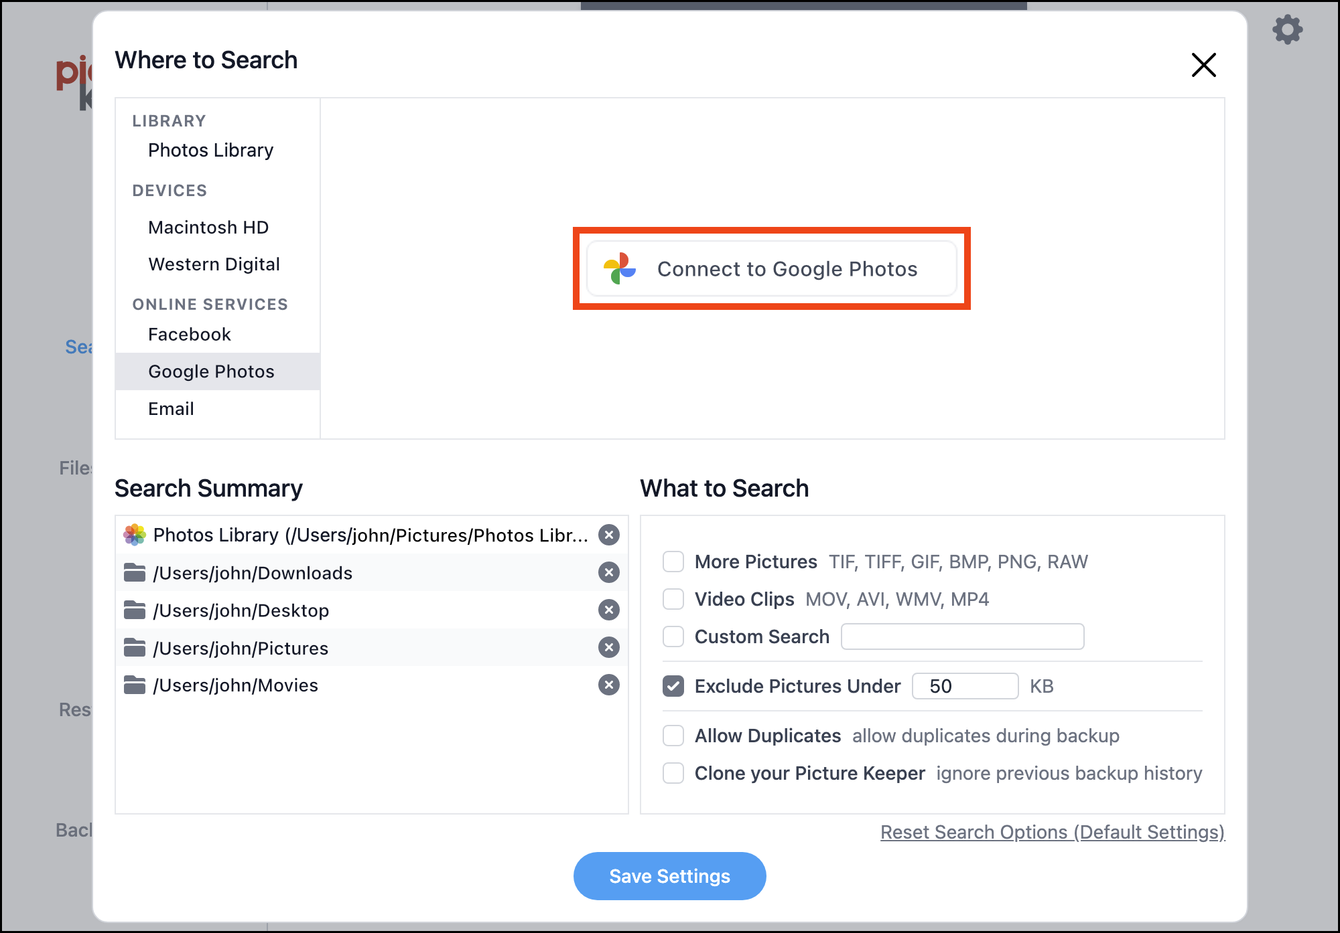The image size is (1340, 933).
Task: Open the settings gear icon
Action: (x=1287, y=30)
